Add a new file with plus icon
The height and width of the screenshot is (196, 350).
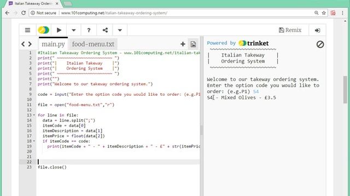point(183,44)
